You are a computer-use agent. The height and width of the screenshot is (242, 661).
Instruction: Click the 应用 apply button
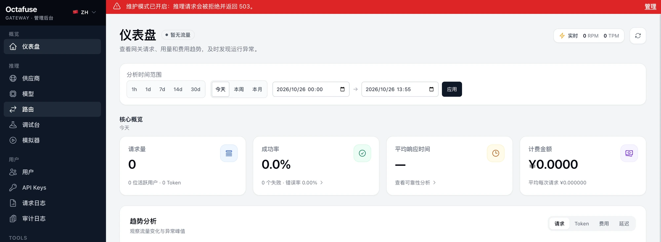tap(452, 89)
